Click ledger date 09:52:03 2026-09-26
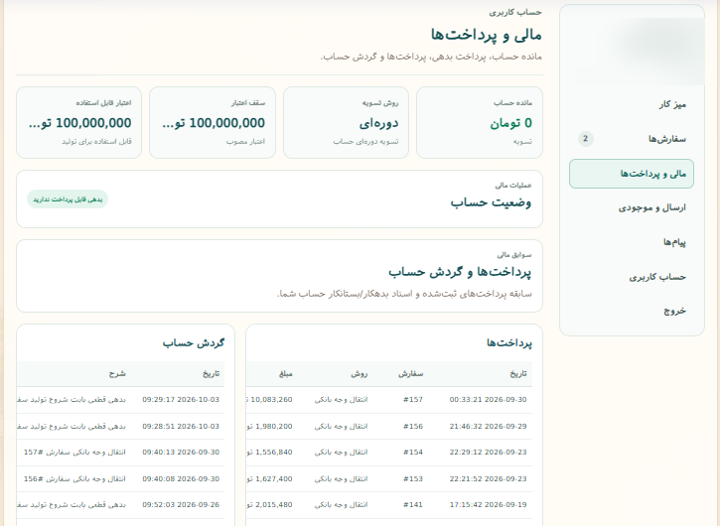The width and height of the screenshot is (720, 526). pyautogui.click(x=181, y=504)
